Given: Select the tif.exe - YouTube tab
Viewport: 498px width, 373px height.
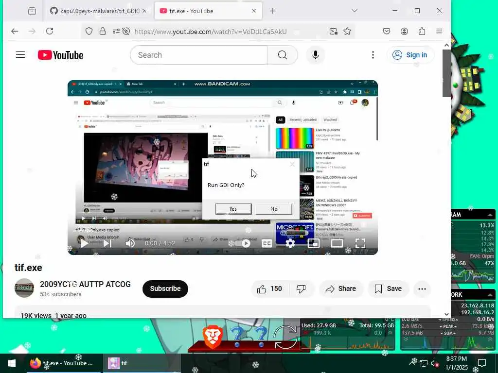Looking at the screenshot, I should (x=208, y=11).
